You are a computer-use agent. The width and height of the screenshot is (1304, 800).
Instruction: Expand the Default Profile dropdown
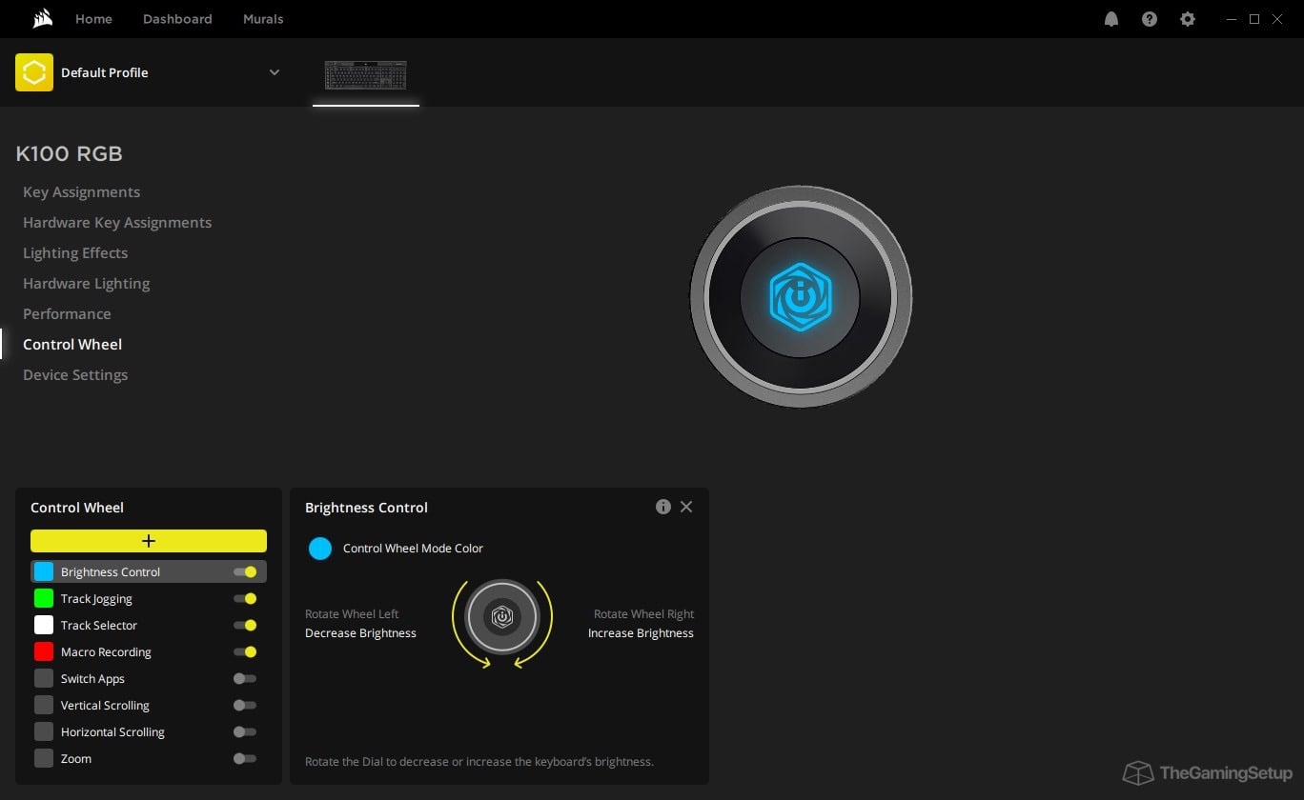point(275,72)
